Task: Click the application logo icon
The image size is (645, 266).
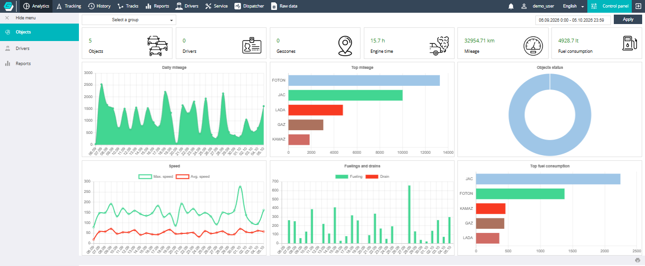Action: click(8, 6)
